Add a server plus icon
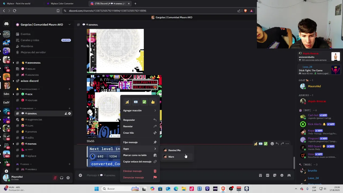 [6, 171]
